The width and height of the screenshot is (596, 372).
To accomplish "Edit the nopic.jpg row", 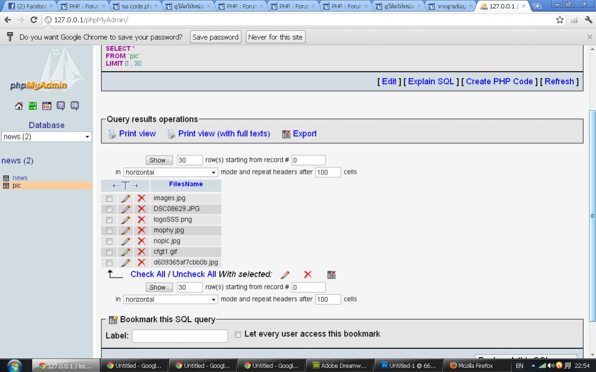I will (x=125, y=241).
